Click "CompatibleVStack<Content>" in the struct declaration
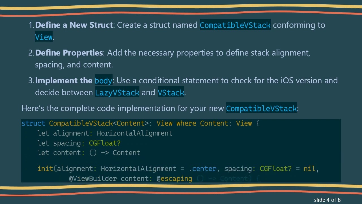The width and height of the screenshot is (362, 204). click(99, 123)
